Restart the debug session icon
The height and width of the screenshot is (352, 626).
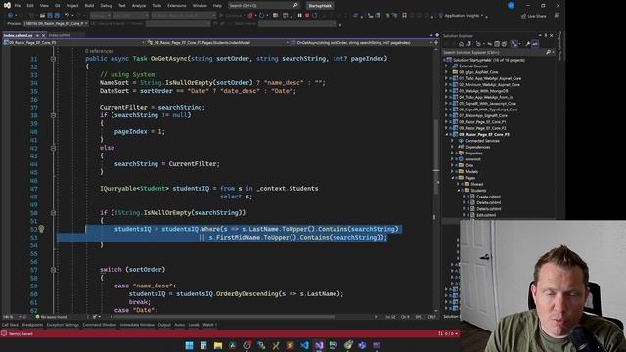315,16
